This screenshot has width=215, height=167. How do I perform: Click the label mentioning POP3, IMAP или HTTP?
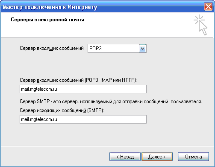[78, 80]
